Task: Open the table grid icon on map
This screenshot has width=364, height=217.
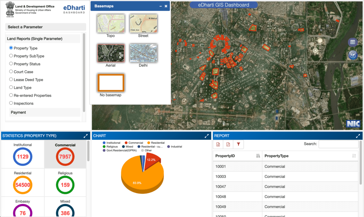Action: 353,42
